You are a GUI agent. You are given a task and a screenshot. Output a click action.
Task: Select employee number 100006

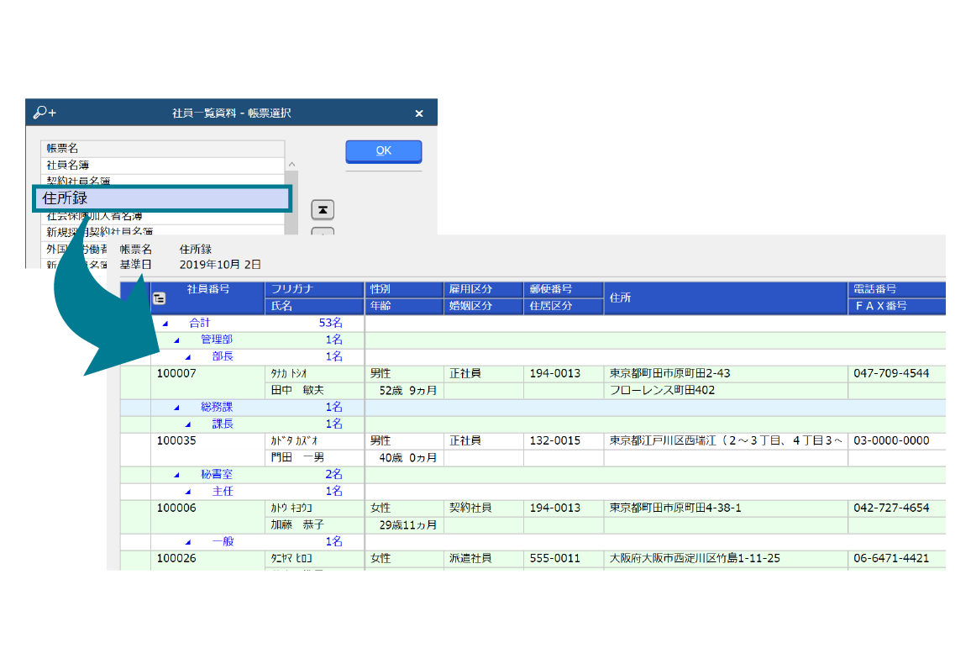pyautogui.click(x=176, y=508)
